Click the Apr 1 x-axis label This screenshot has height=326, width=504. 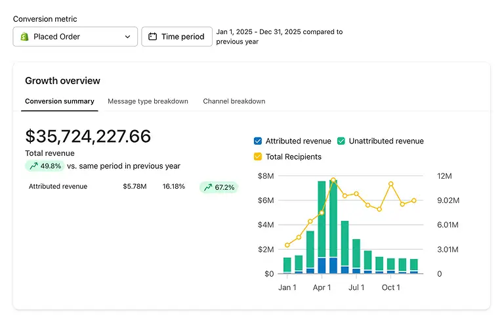322,287
